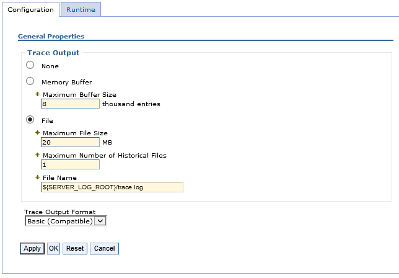This screenshot has width=399, height=278.
Task: Click the required asterisk beside Maximum Buffer Size
Action: click(37, 94)
